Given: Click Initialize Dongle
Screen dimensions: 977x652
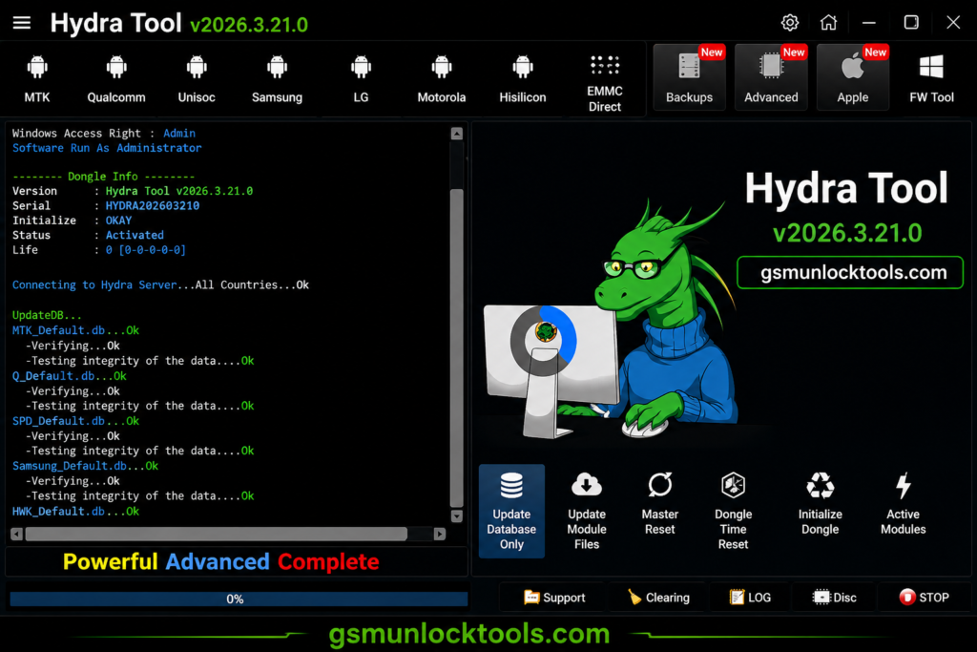Looking at the screenshot, I should [820, 504].
